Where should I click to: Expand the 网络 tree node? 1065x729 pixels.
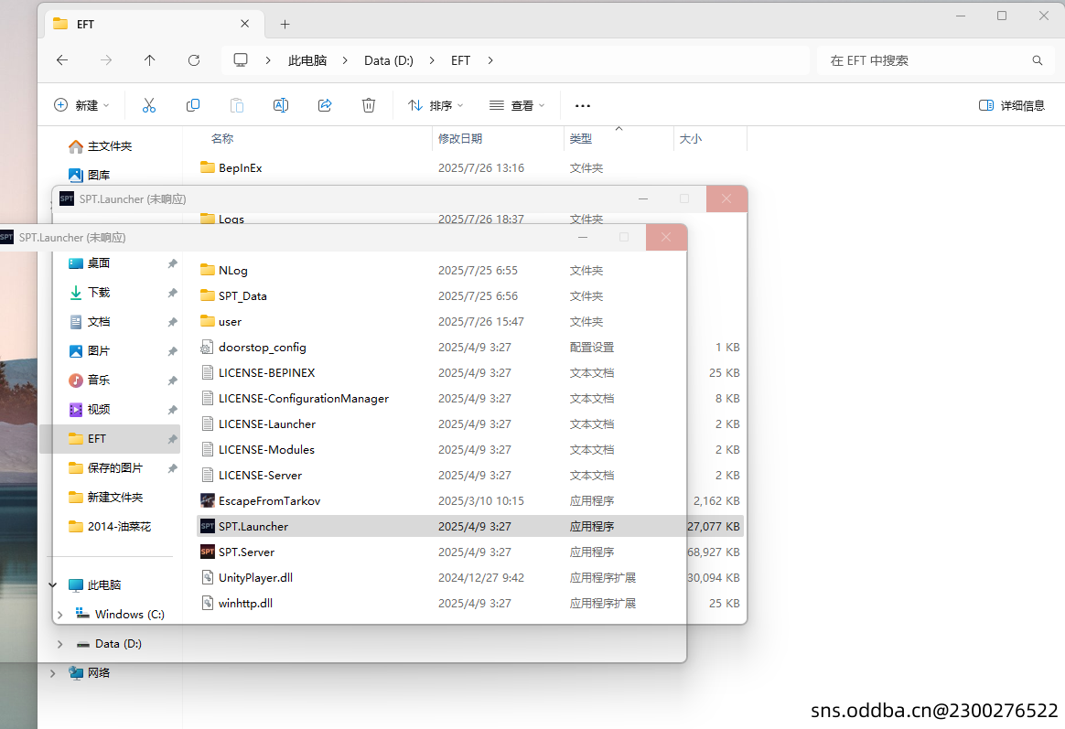tap(52, 672)
